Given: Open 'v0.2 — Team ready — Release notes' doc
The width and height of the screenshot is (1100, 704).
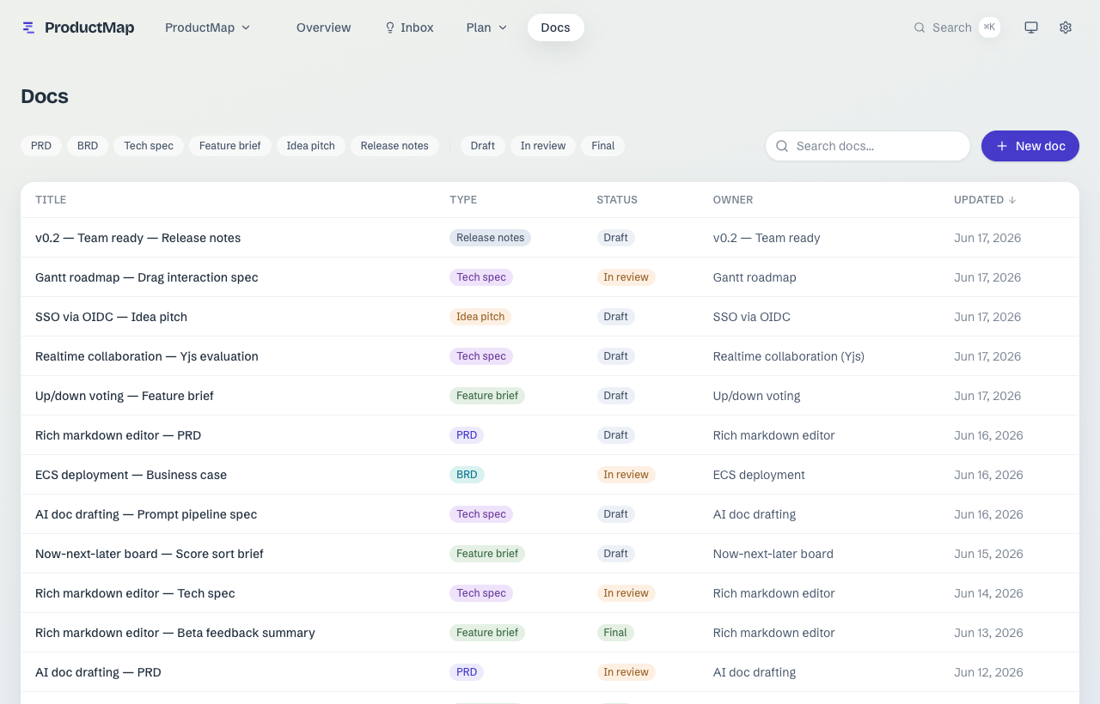Looking at the screenshot, I should tap(137, 238).
